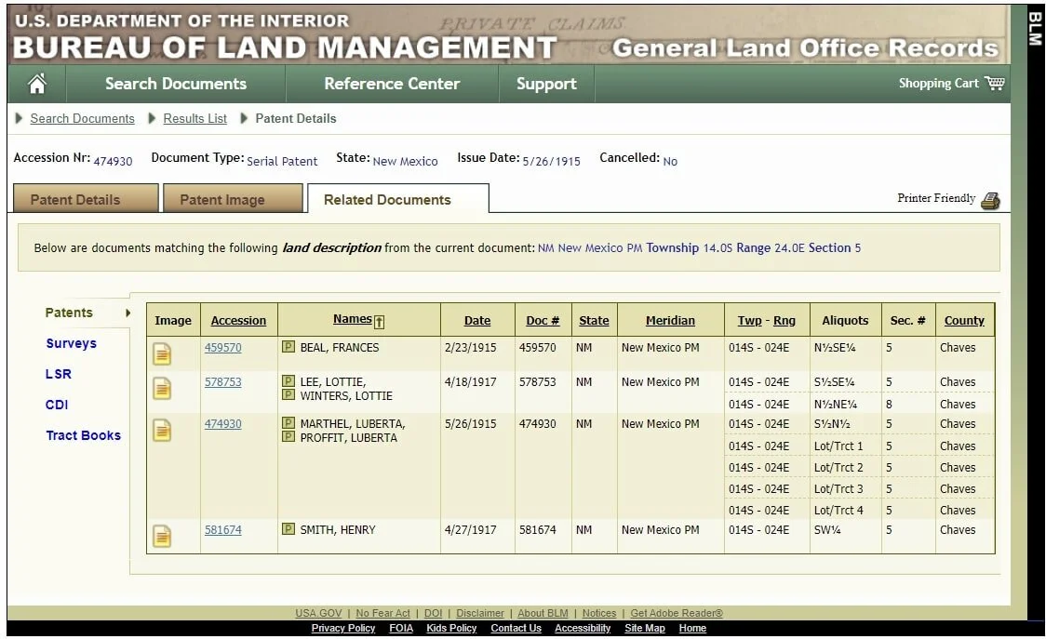Sort table by Names column header
Viewport: 1046px width, 639px height.
click(352, 319)
